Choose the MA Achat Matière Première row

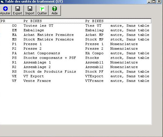pos(75,35)
